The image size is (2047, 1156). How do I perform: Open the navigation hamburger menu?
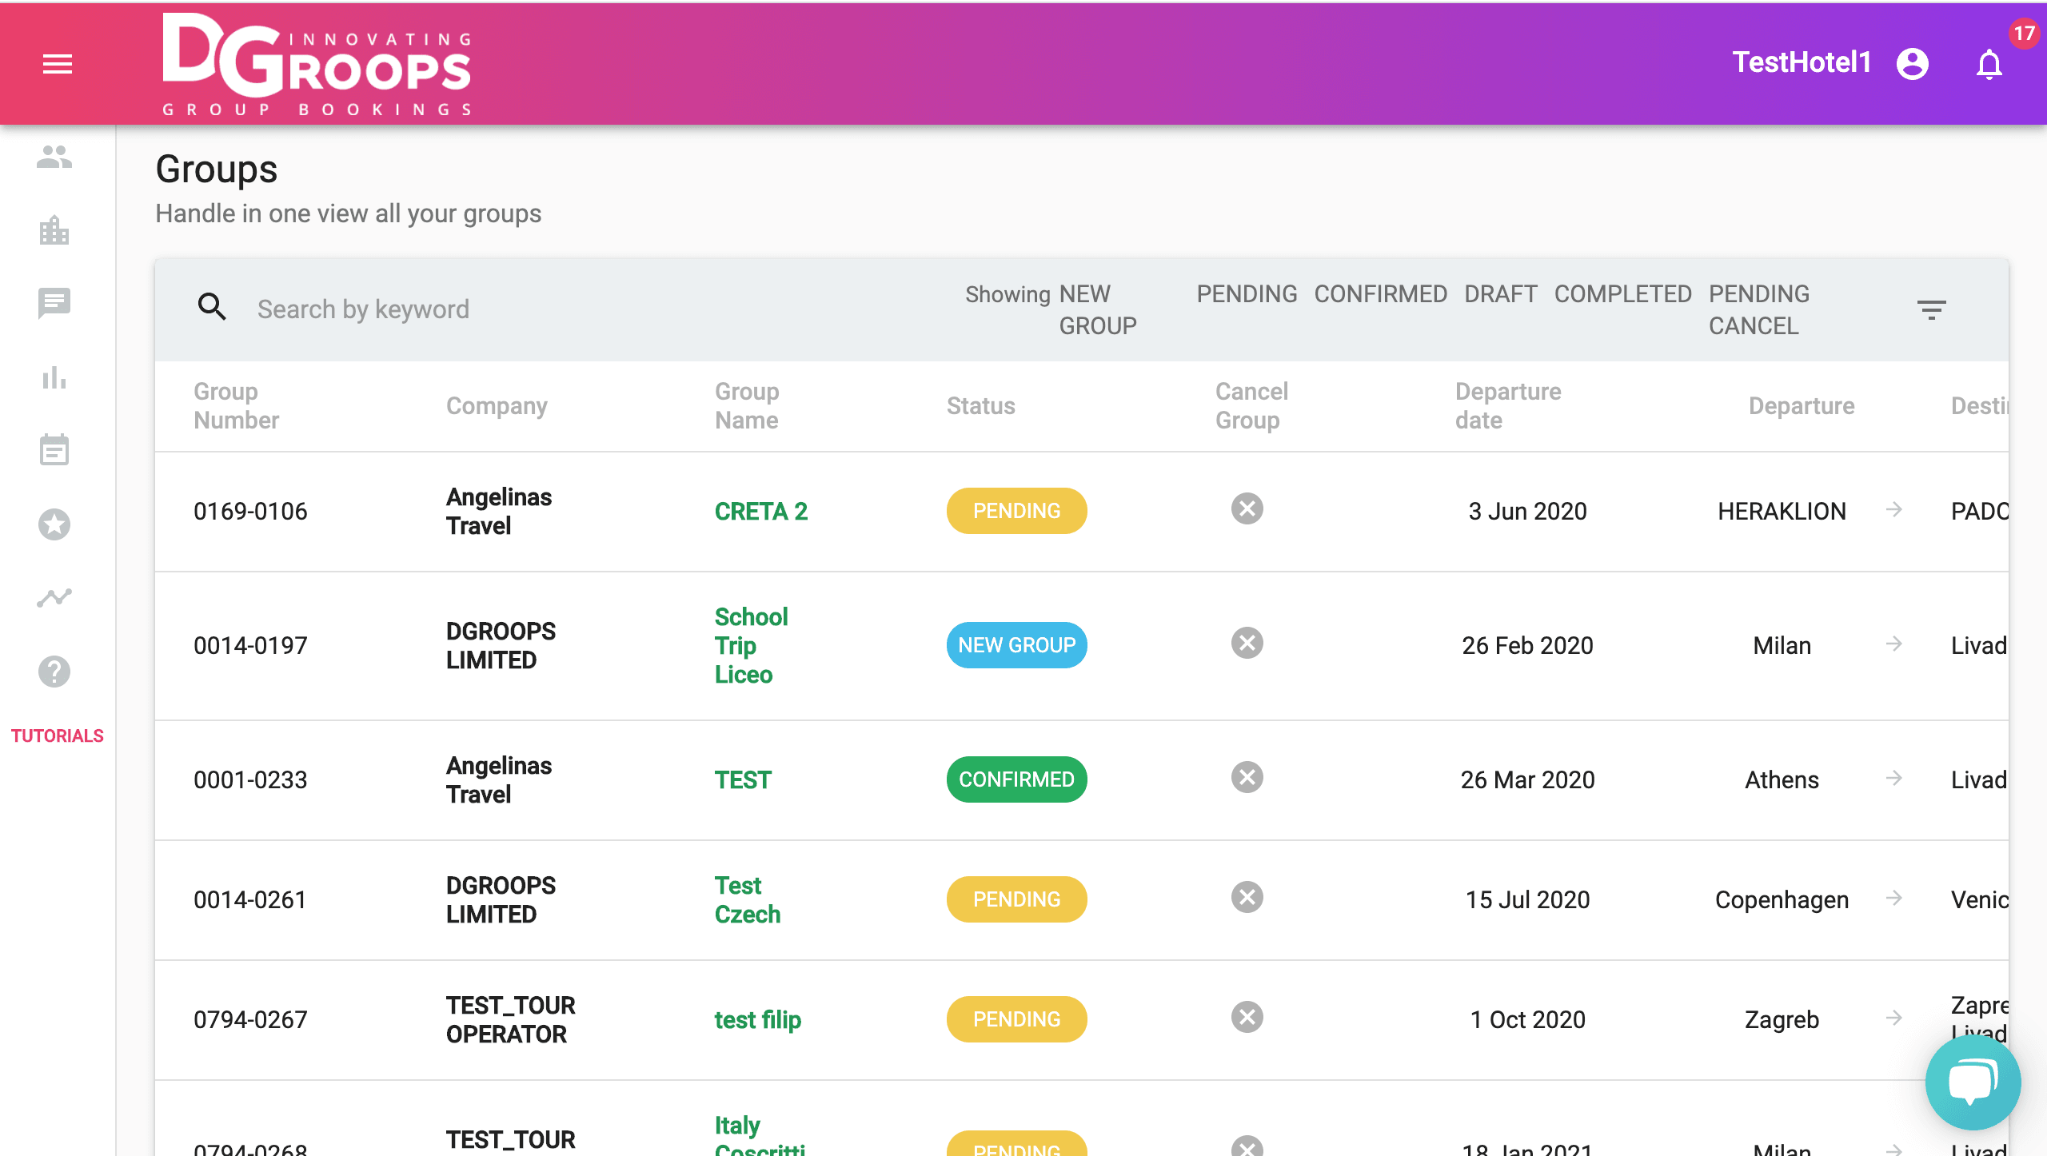coord(57,64)
